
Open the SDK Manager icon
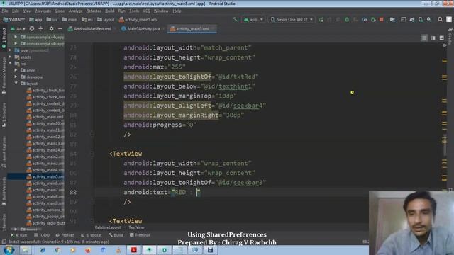click(x=429, y=19)
